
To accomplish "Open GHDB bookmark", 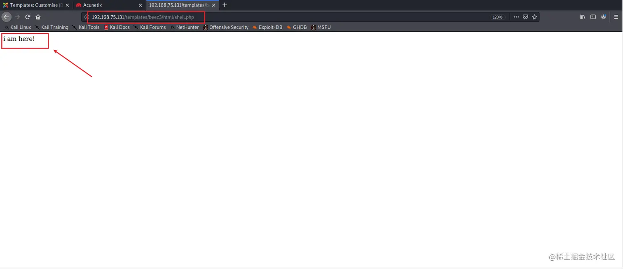I will point(297,27).
